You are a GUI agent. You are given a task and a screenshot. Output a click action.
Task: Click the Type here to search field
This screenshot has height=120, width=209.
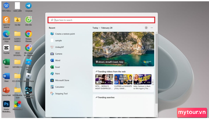(101, 20)
